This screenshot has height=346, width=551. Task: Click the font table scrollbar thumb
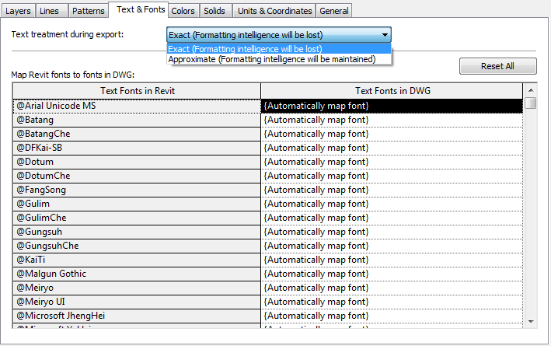point(531,103)
